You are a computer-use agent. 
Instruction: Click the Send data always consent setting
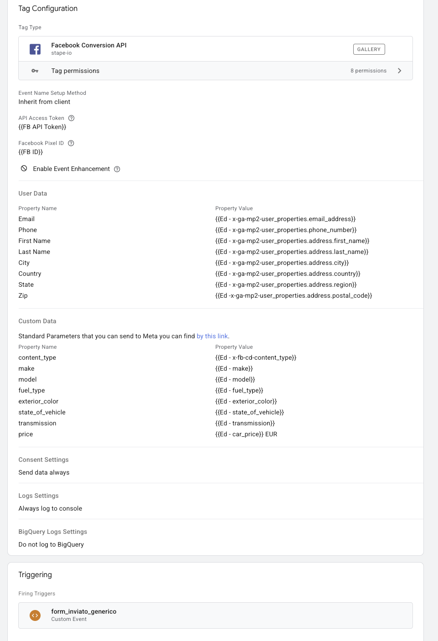(x=44, y=472)
